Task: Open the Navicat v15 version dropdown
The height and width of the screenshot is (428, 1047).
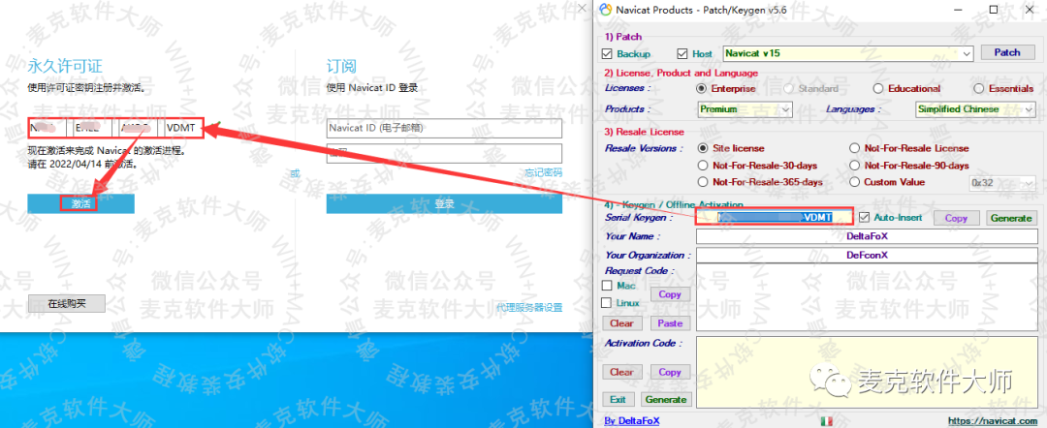Action: point(847,54)
